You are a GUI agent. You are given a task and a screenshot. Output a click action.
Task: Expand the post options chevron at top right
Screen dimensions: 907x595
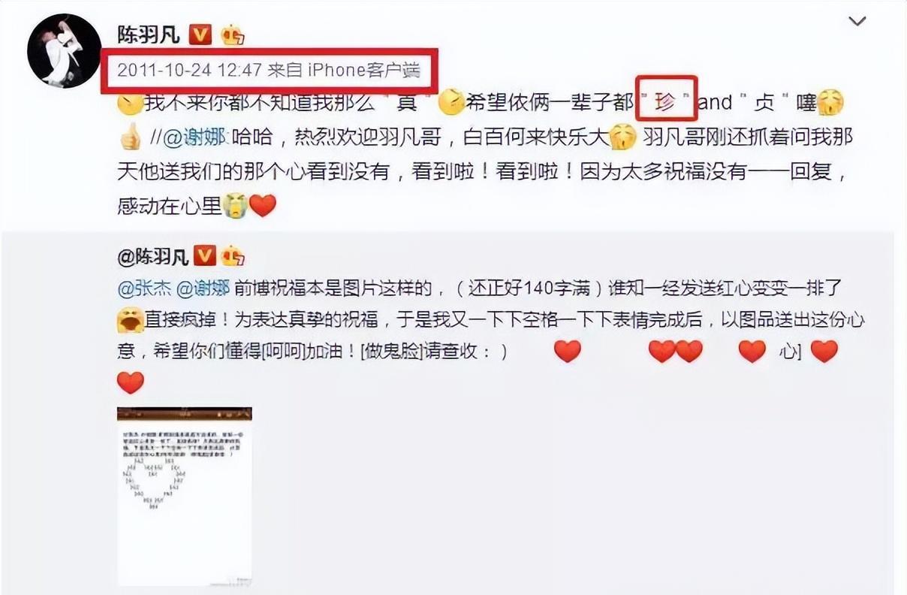click(x=857, y=21)
